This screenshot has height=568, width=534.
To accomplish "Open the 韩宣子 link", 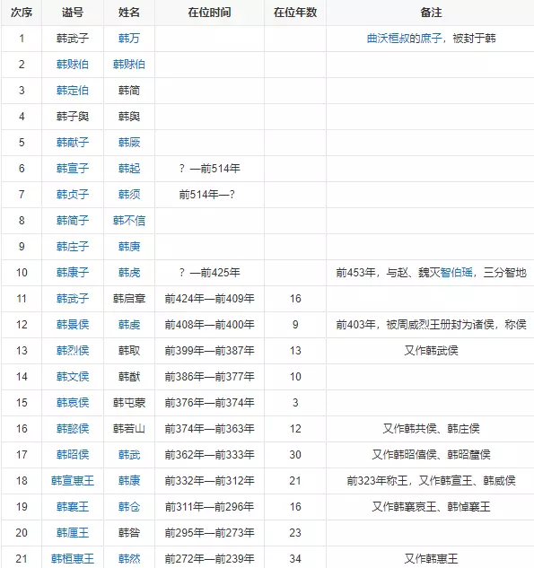I will click(x=73, y=169).
